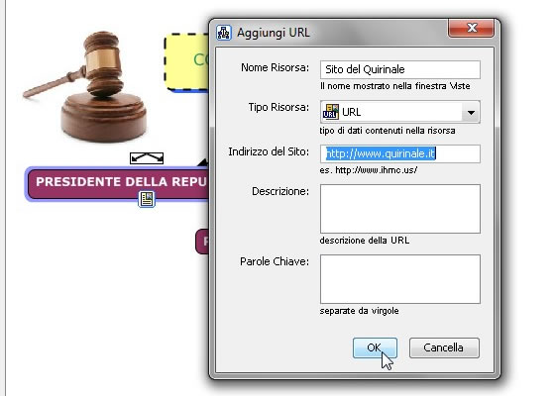Select the Presidente della Repubblica concept node
The image size is (555, 396).
coord(118,184)
